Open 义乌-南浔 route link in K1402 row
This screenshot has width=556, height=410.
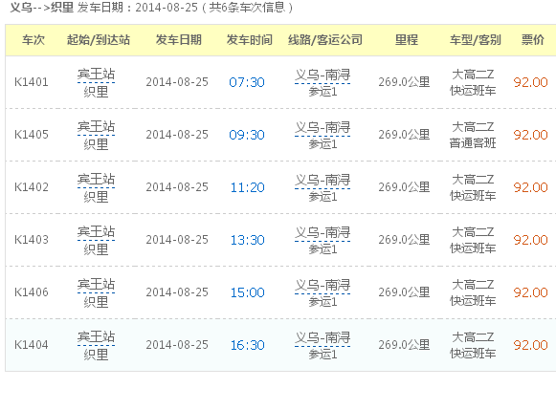coord(322,180)
